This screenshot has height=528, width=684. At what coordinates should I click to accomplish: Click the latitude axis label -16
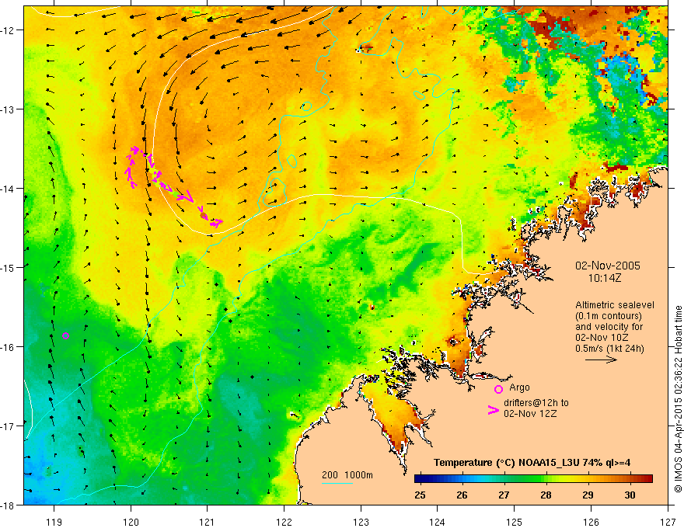(x=9, y=347)
